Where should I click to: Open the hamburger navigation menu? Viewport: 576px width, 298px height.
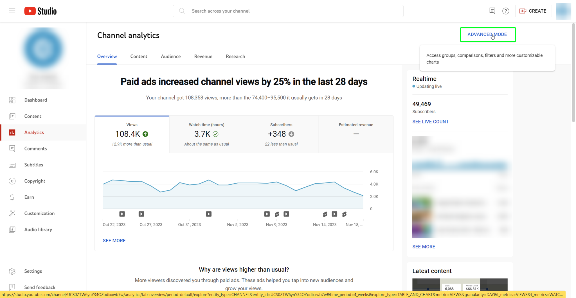coord(12,11)
